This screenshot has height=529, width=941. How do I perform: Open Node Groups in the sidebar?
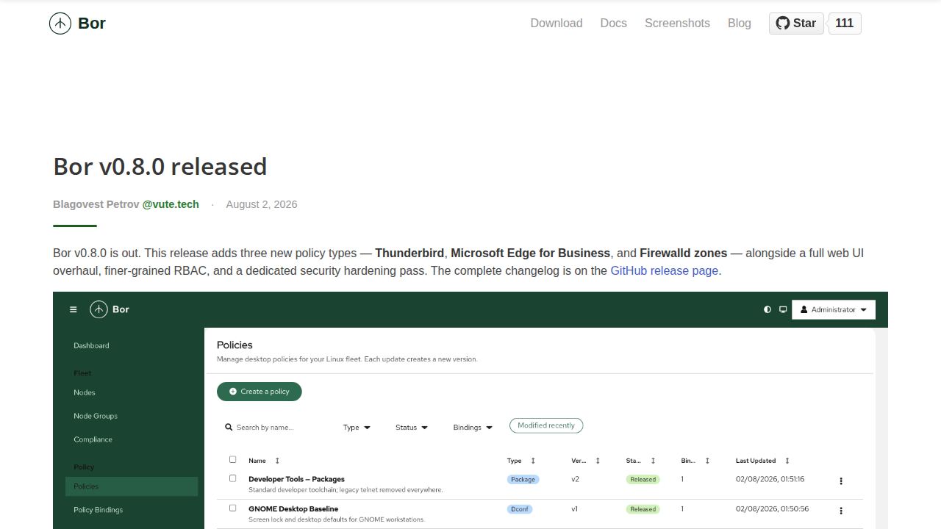pyautogui.click(x=96, y=416)
